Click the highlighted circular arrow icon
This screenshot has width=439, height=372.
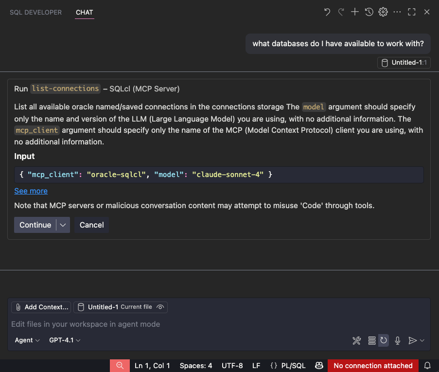tap(384, 340)
